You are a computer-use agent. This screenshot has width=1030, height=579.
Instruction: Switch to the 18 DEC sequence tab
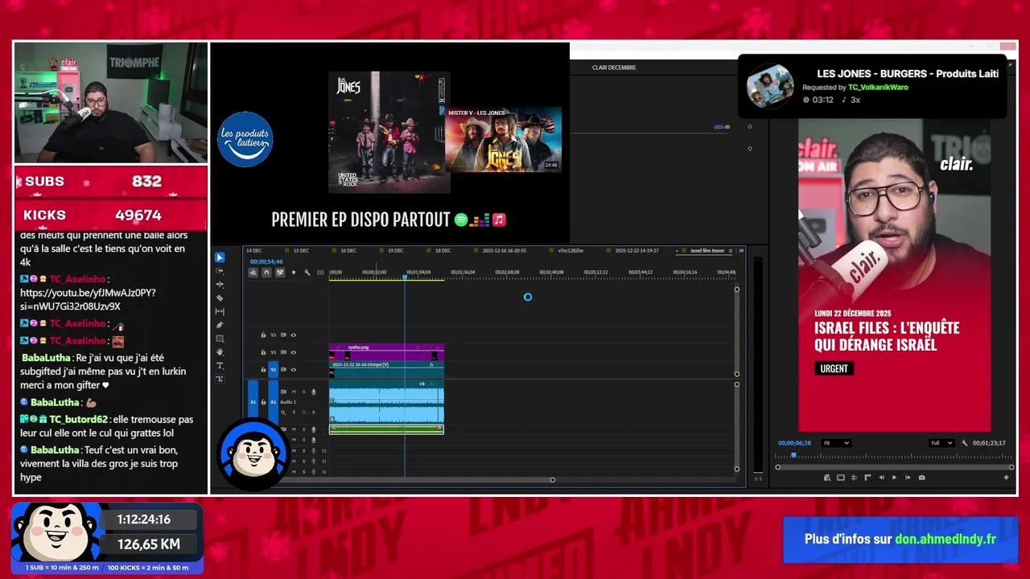coord(443,251)
